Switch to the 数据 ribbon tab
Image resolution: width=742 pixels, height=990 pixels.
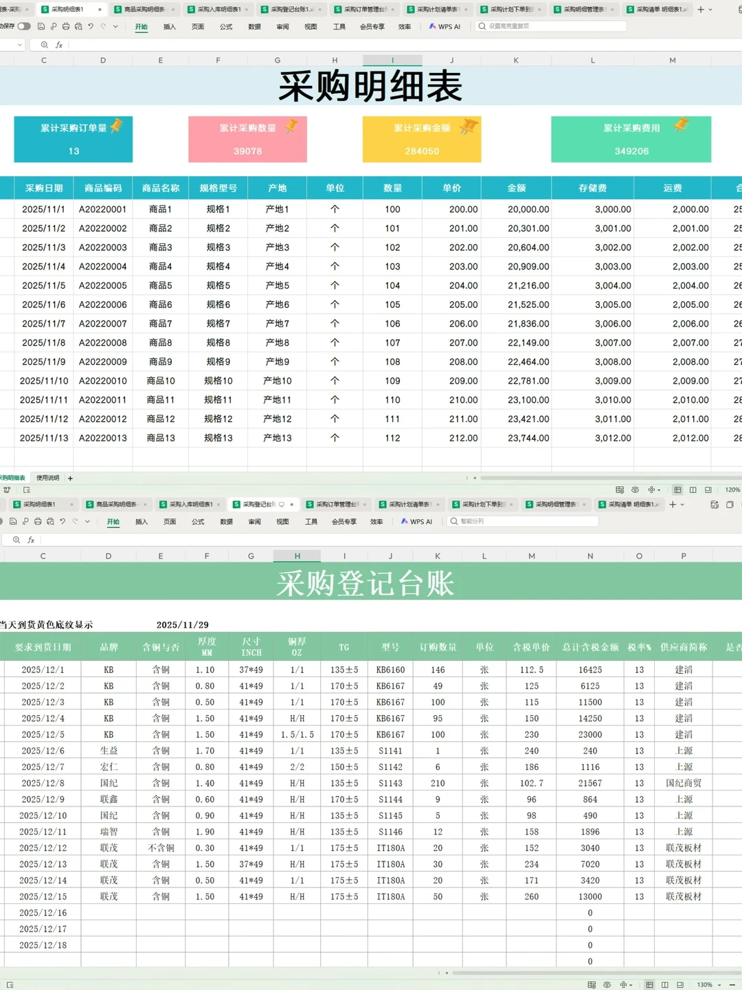[x=253, y=26]
